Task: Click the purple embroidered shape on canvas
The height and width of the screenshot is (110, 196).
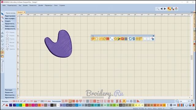Action: pyautogui.click(x=60, y=46)
